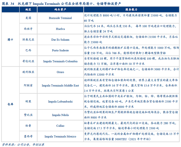Click Callao description 秘鲁采矿业建造规模最大
Viewport: 181px width, 147px height.
pos(101,123)
